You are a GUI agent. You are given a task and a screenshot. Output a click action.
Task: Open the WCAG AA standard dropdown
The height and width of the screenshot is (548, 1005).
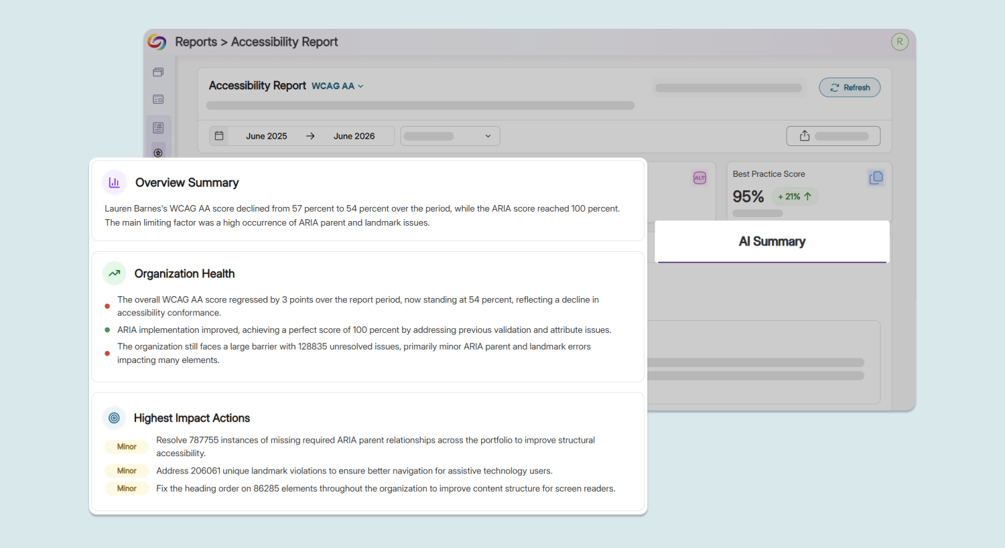(338, 86)
